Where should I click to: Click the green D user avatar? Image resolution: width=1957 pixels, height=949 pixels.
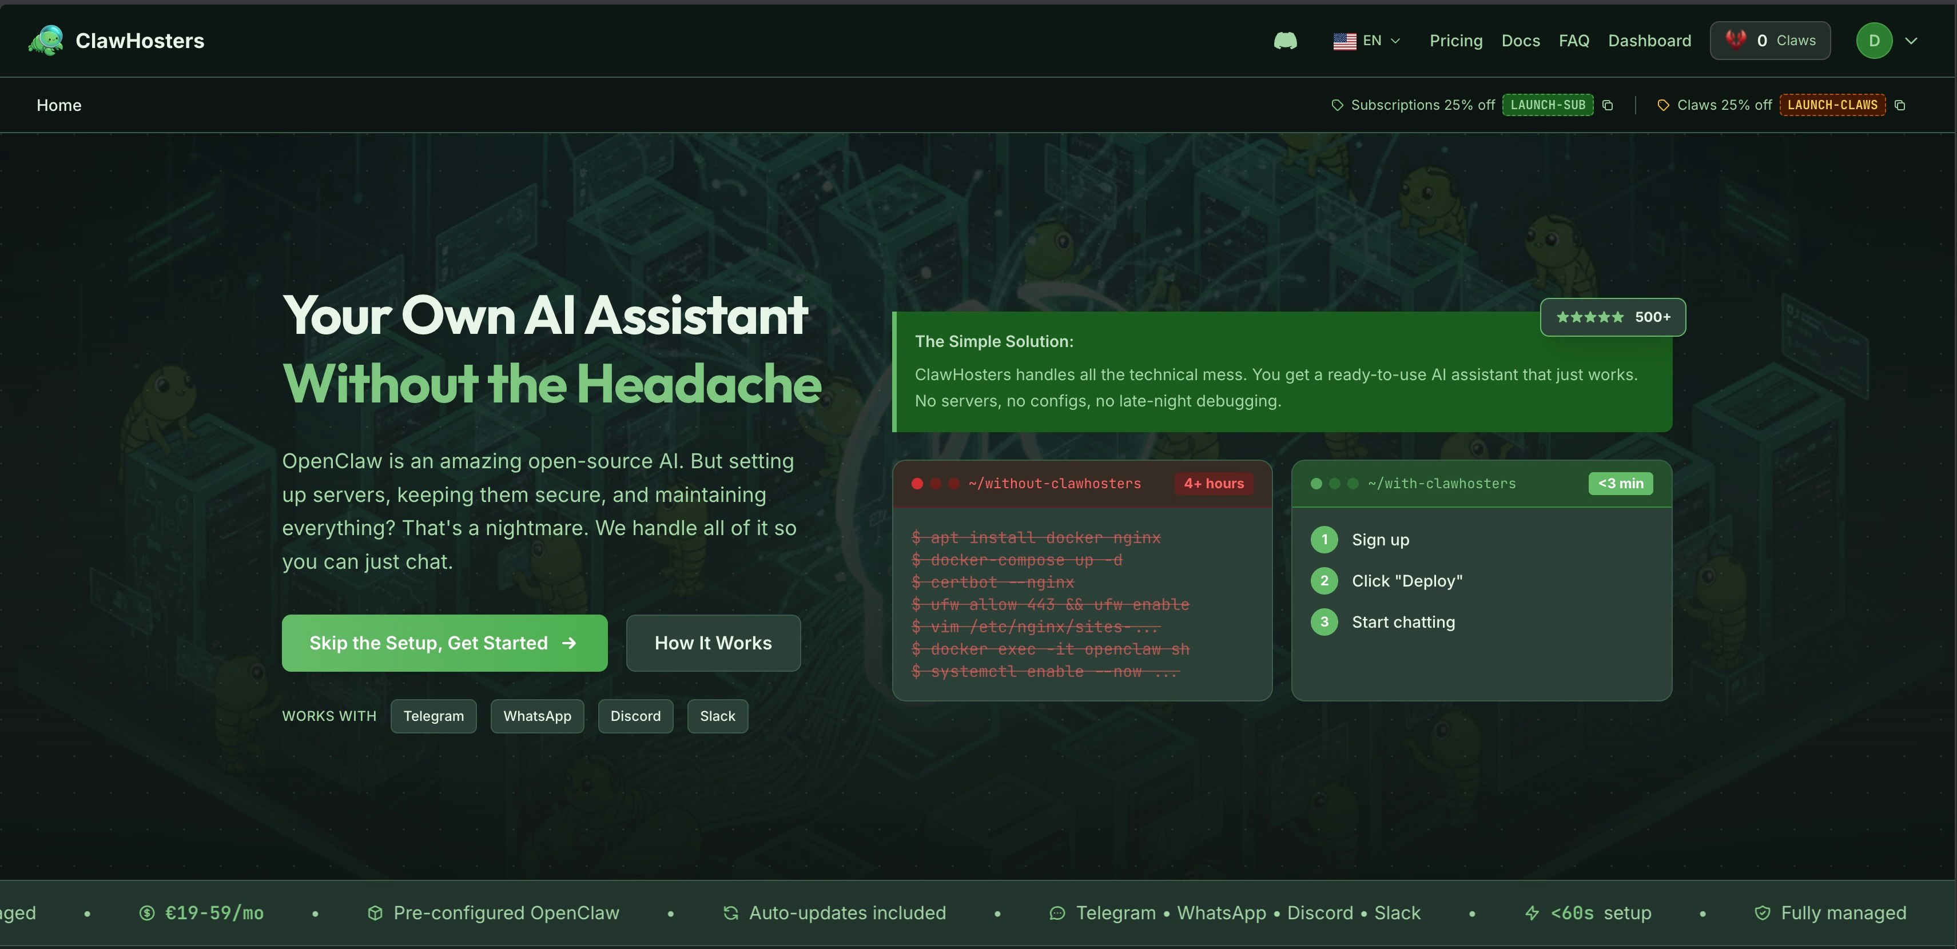(x=1874, y=41)
